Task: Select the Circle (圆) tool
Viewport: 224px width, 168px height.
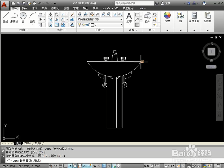Action: 23,18
